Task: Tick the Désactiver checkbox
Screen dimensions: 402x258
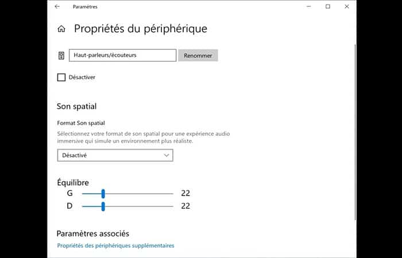Action: 61,77
